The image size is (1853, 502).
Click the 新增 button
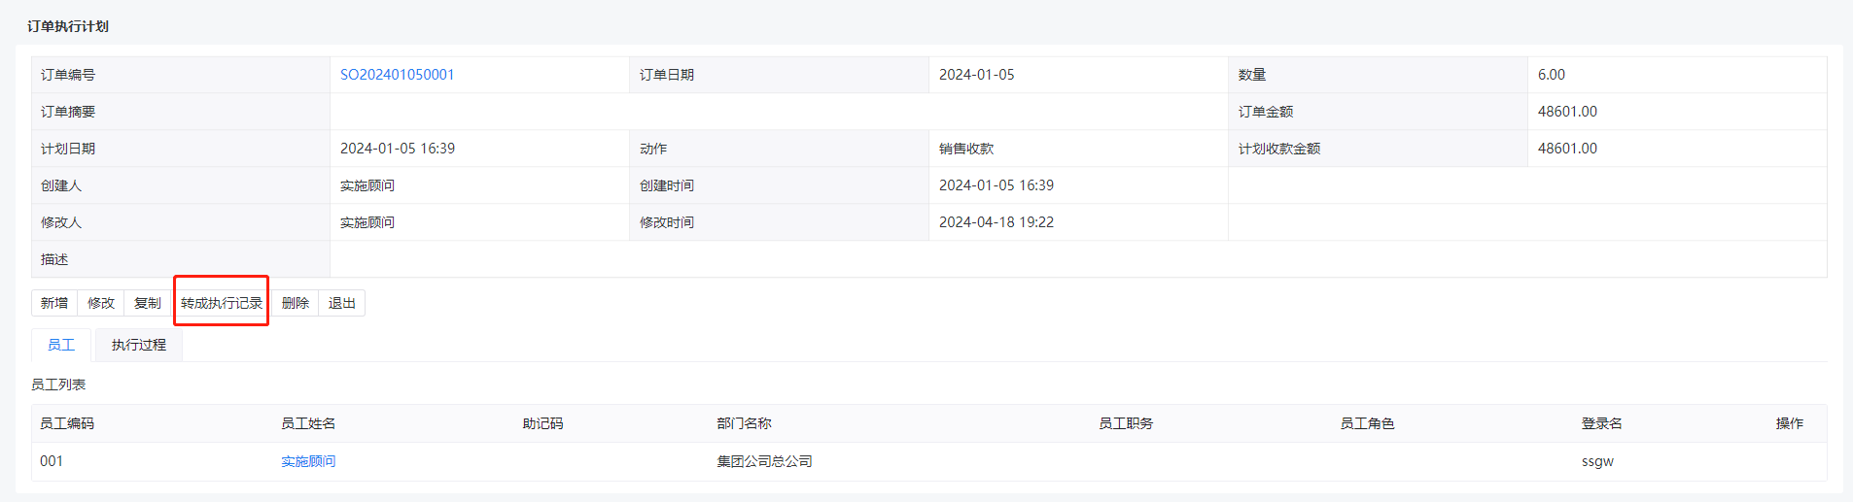[x=54, y=303]
